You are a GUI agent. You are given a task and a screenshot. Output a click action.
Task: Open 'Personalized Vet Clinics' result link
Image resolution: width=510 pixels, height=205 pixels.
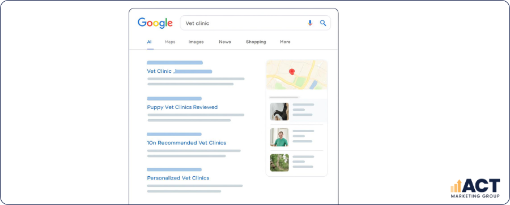point(178,178)
